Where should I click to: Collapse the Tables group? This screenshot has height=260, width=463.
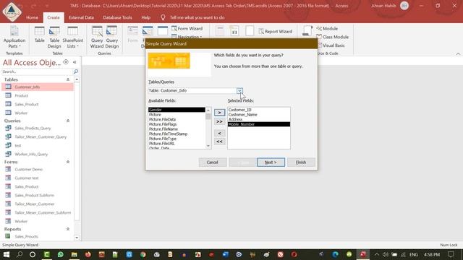point(68,79)
